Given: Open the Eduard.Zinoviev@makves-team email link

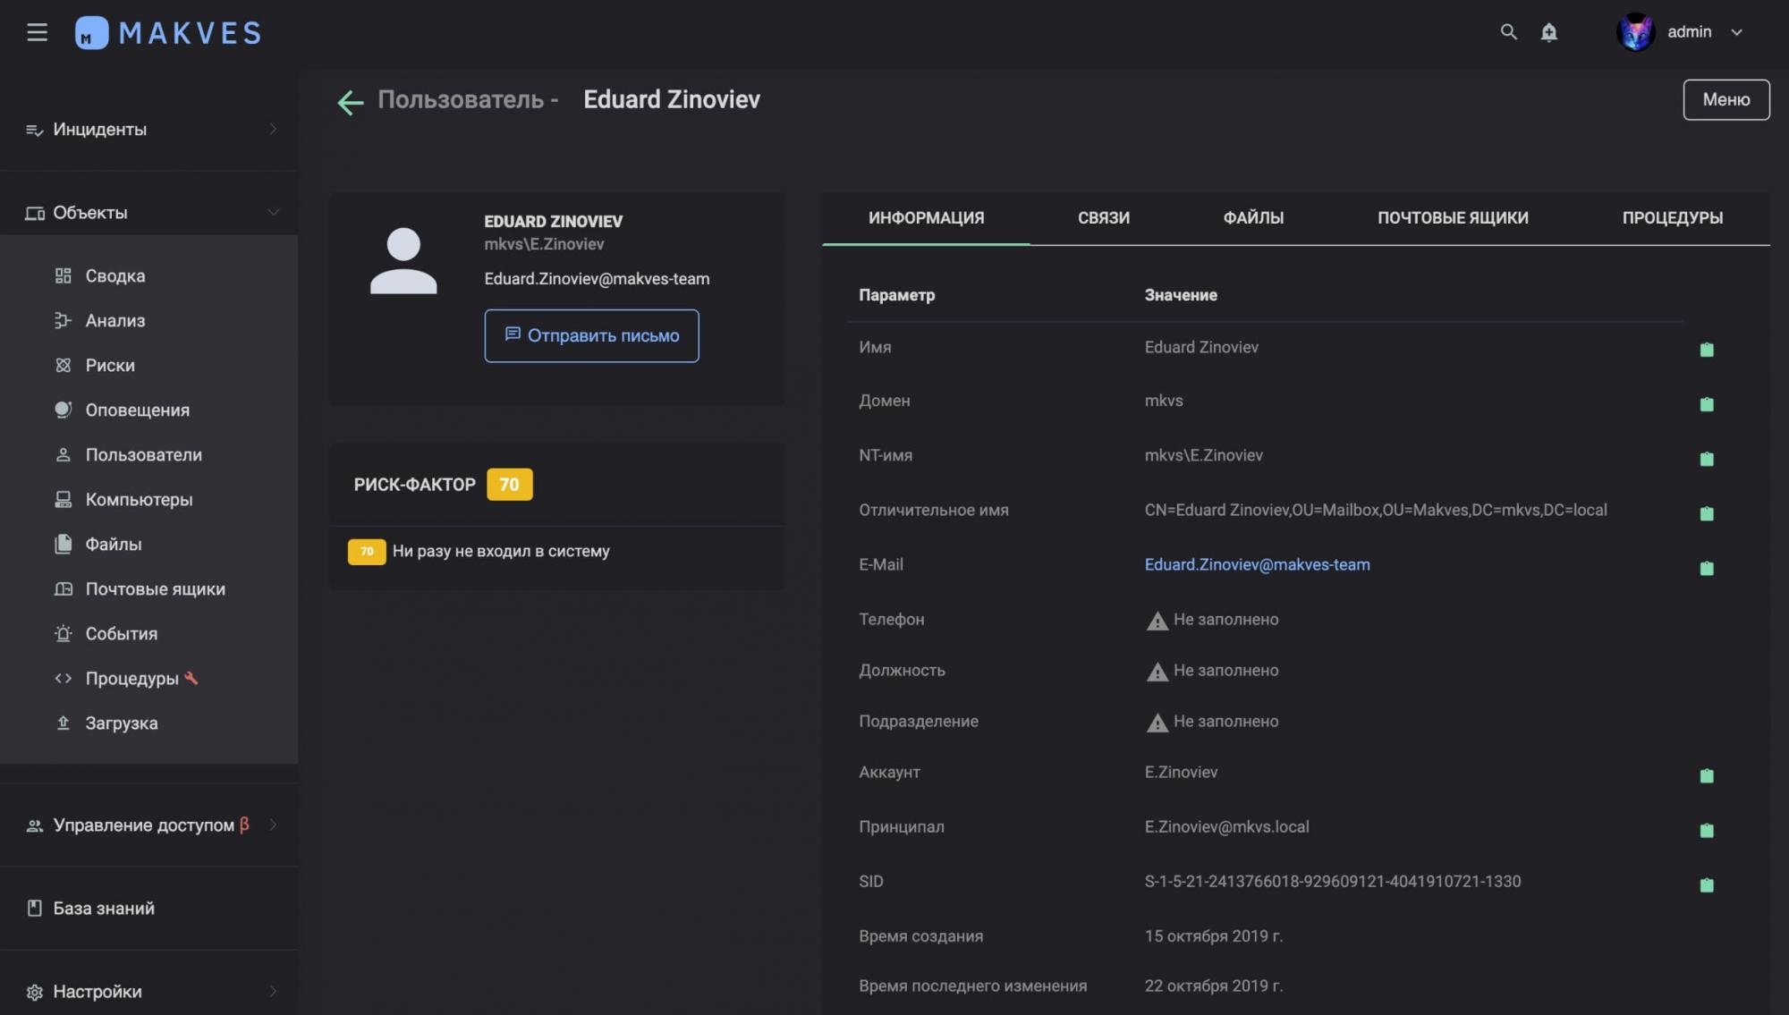Looking at the screenshot, I should pyautogui.click(x=1257, y=564).
